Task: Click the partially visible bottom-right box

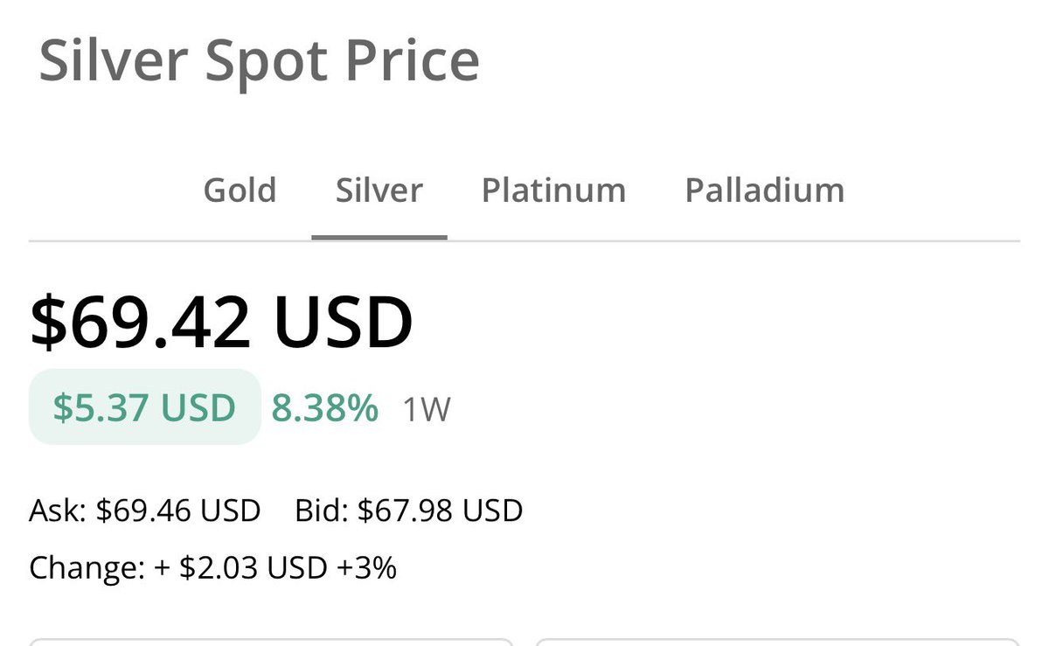Action: click(x=777, y=642)
